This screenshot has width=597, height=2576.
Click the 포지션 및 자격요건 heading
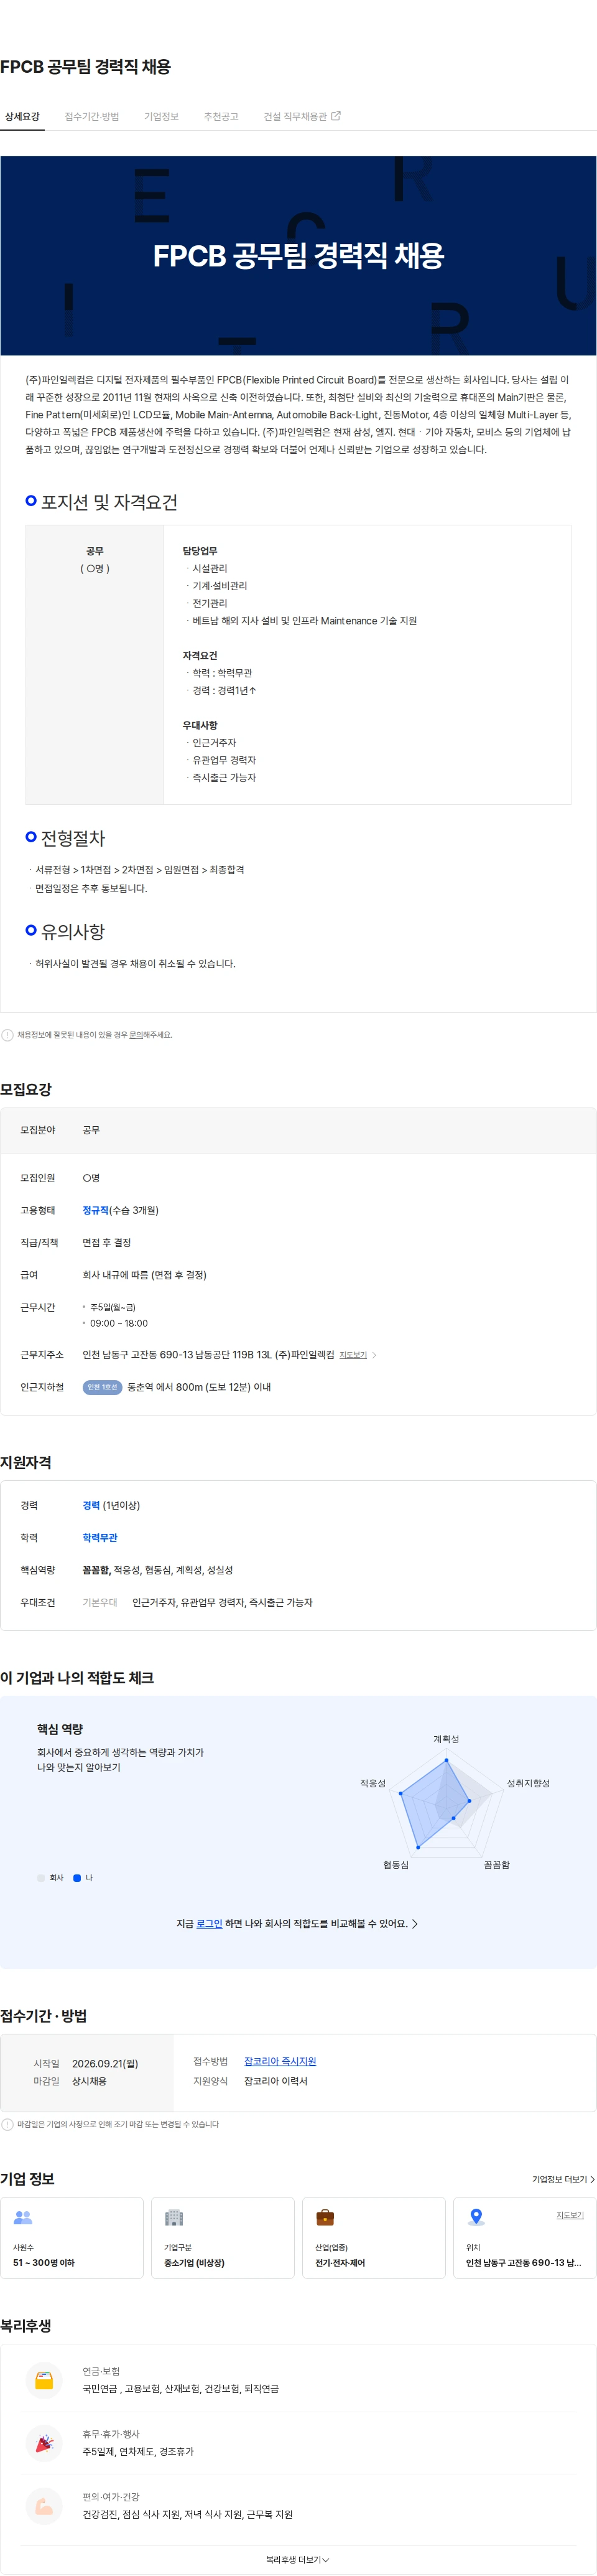coord(109,502)
